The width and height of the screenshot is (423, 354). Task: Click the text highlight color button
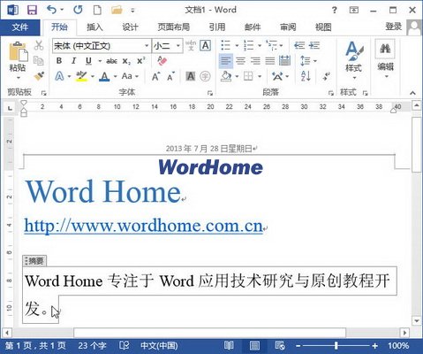pos(81,76)
